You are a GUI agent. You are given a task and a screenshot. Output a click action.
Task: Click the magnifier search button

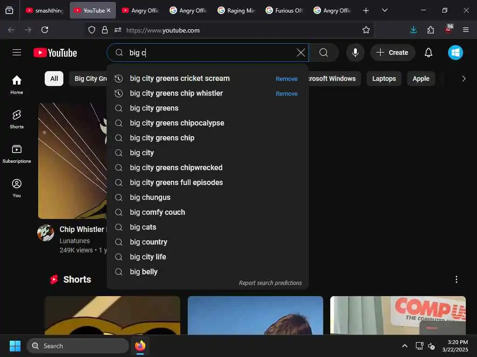pyautogui.click(x=324, y=53)
